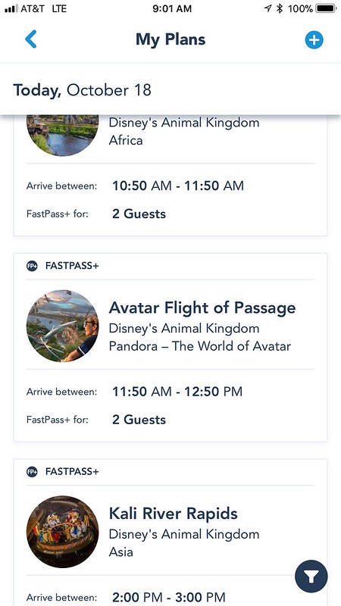
Task: Open the filter funnel button
Action: [311, 576]
